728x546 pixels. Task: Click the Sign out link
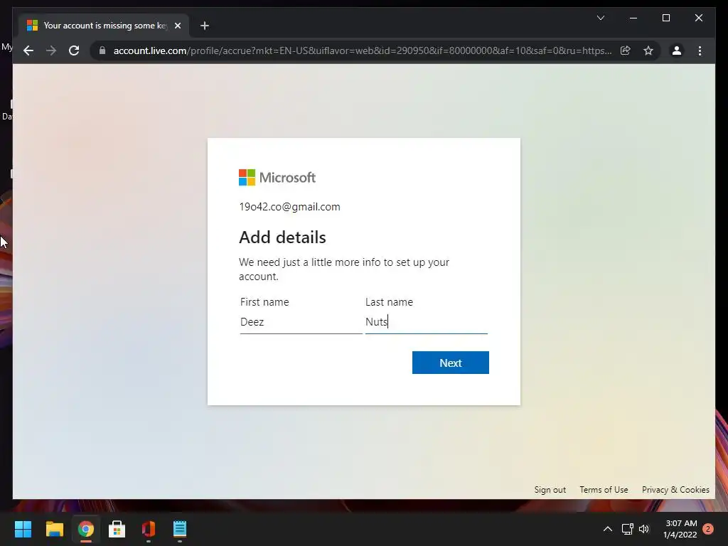tap(550, 490)
